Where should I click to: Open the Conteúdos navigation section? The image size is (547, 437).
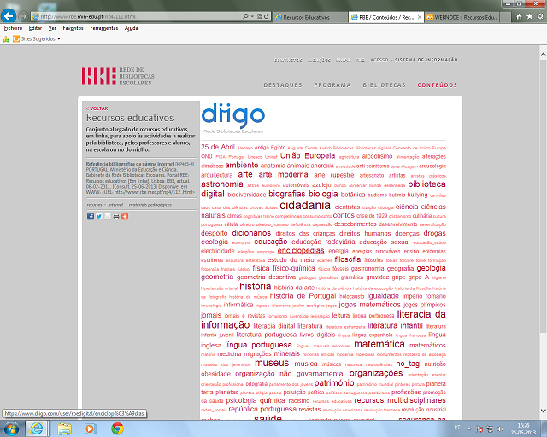click(x=435, y=85)
